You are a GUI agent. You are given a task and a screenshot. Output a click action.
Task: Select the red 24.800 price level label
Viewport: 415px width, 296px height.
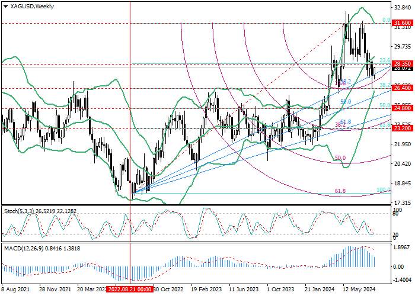(x=403, y=108)
